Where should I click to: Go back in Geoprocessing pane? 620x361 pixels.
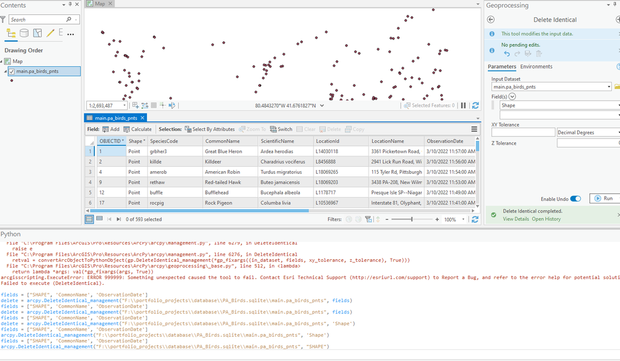point(491,20)
